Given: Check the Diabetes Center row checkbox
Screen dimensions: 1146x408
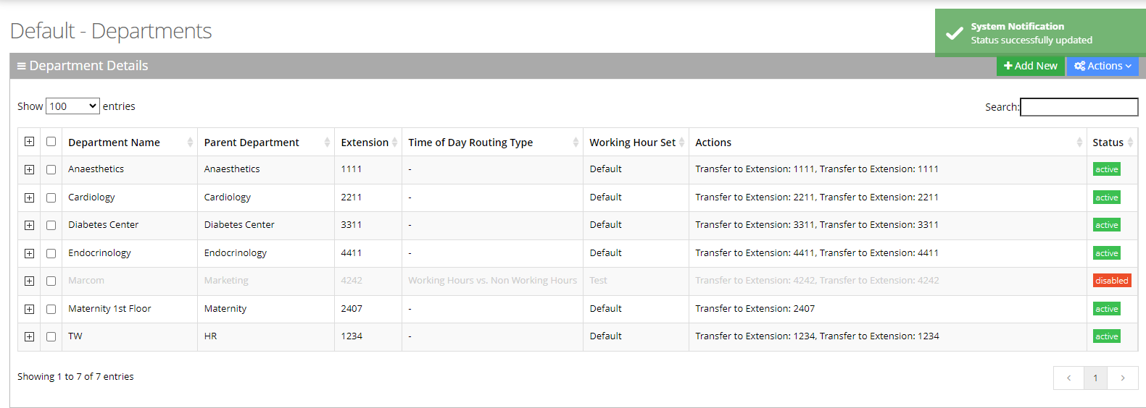Looking at the screenshot, I should [x=51, y=225].
